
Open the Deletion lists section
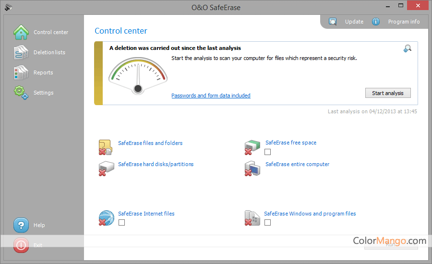(49, 52)
